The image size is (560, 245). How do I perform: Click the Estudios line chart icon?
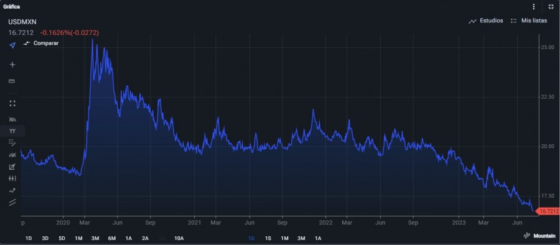[x=472, y=21]
